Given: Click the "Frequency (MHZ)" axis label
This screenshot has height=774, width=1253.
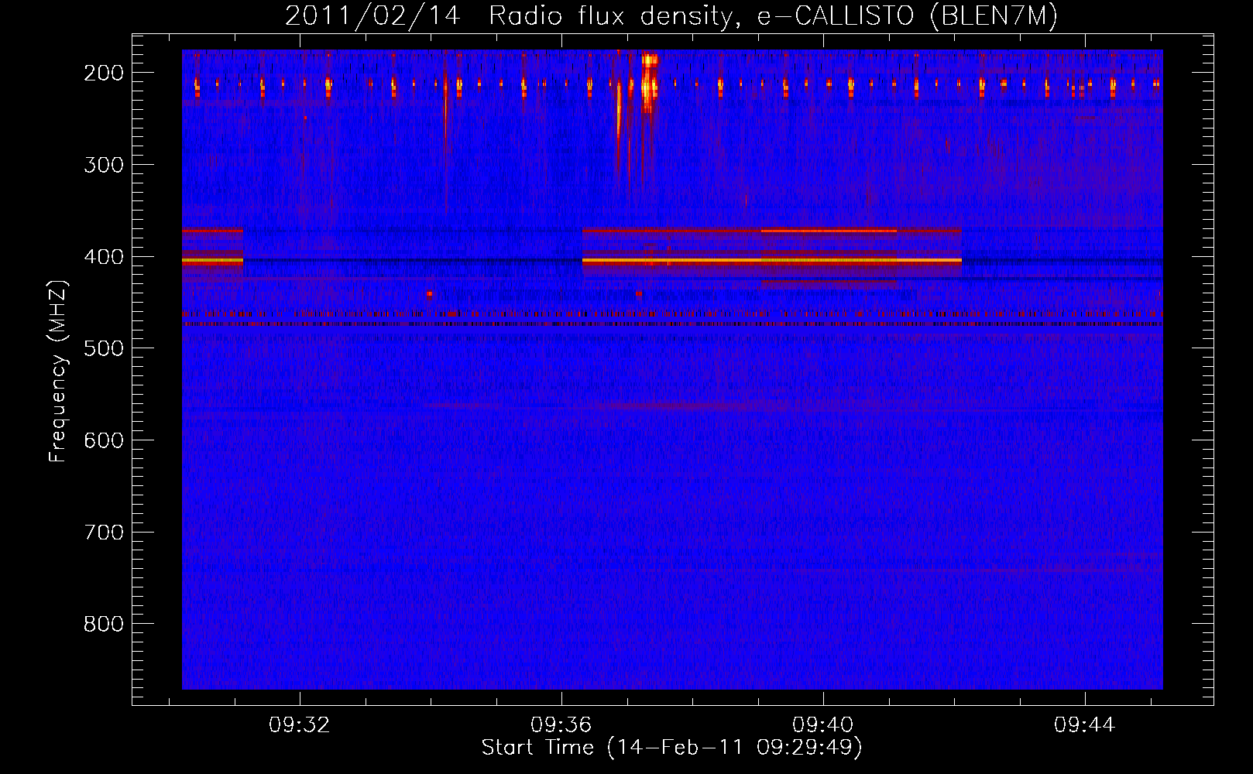Looking at the screenshot, I should pyautogui.click(x=58, y=372).
